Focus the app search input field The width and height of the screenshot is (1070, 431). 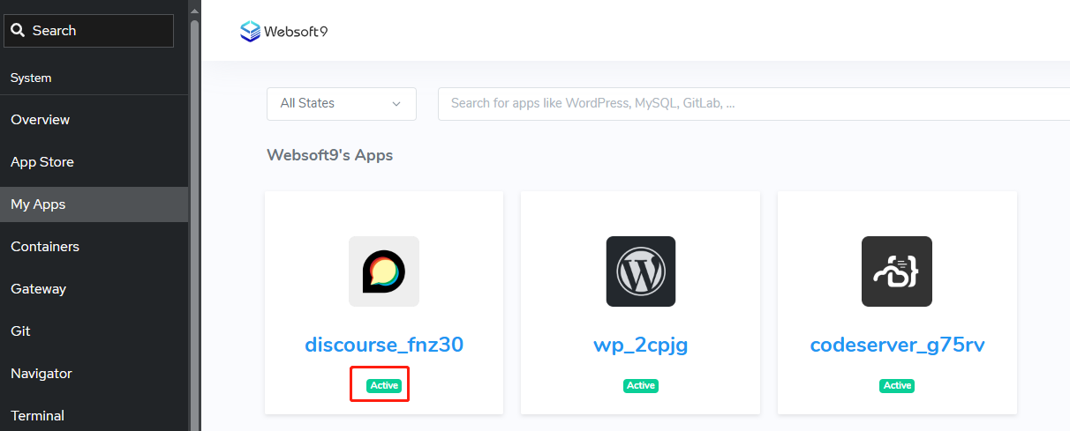[750, 103]
